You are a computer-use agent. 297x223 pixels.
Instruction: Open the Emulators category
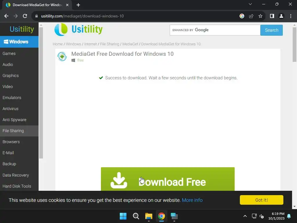[19, 98]
